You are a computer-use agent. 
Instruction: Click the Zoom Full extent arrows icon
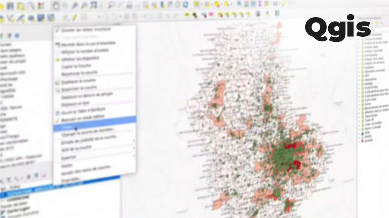[93, 5]
